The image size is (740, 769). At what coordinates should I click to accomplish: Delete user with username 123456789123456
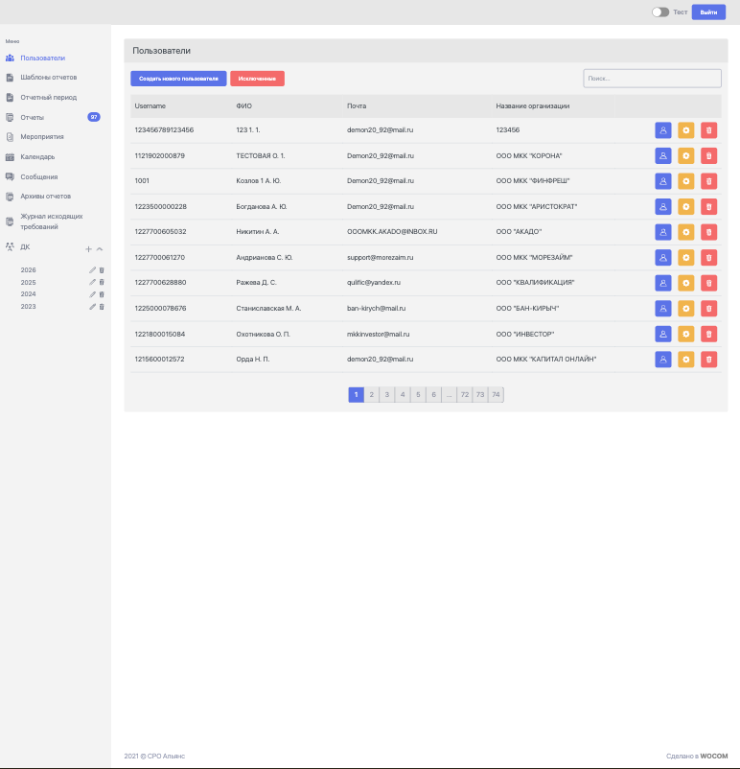(708, 130)
